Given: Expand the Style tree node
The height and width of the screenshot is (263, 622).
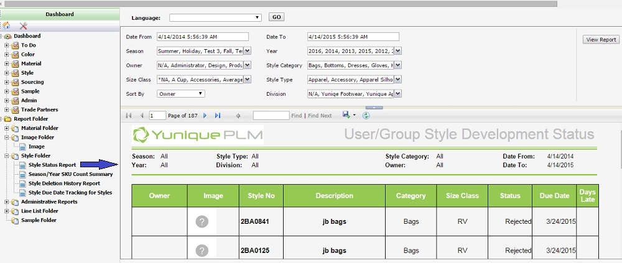Looking at the screenshot, I should (x=6, y=73).
